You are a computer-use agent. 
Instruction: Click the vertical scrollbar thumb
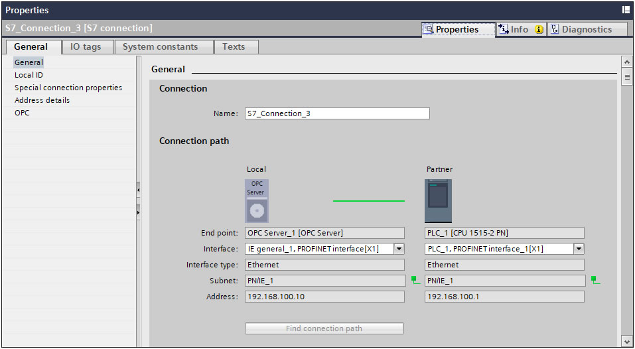(x=627, y=77)
